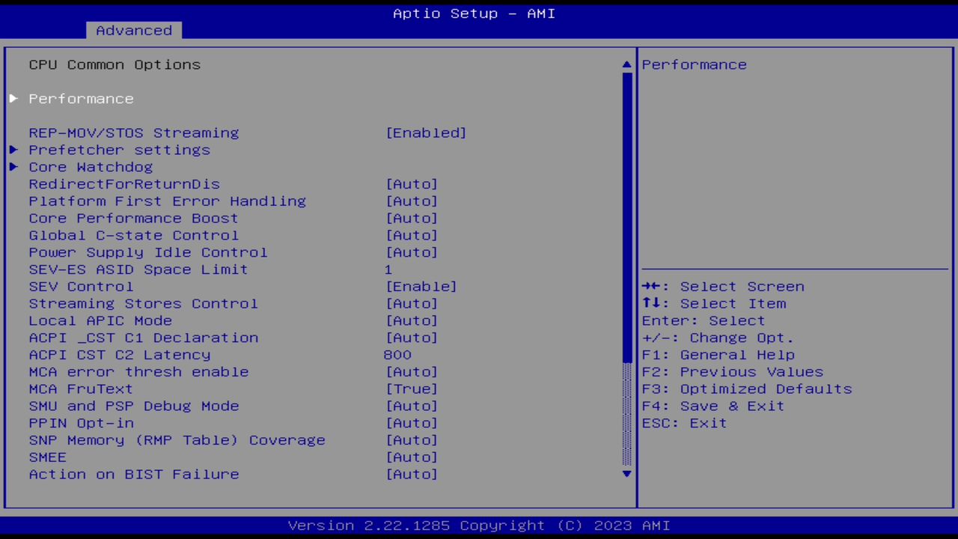The image size is (958, 539).
Task: Click F2: Previous Values hint
Action: click(x=733, y=372)
